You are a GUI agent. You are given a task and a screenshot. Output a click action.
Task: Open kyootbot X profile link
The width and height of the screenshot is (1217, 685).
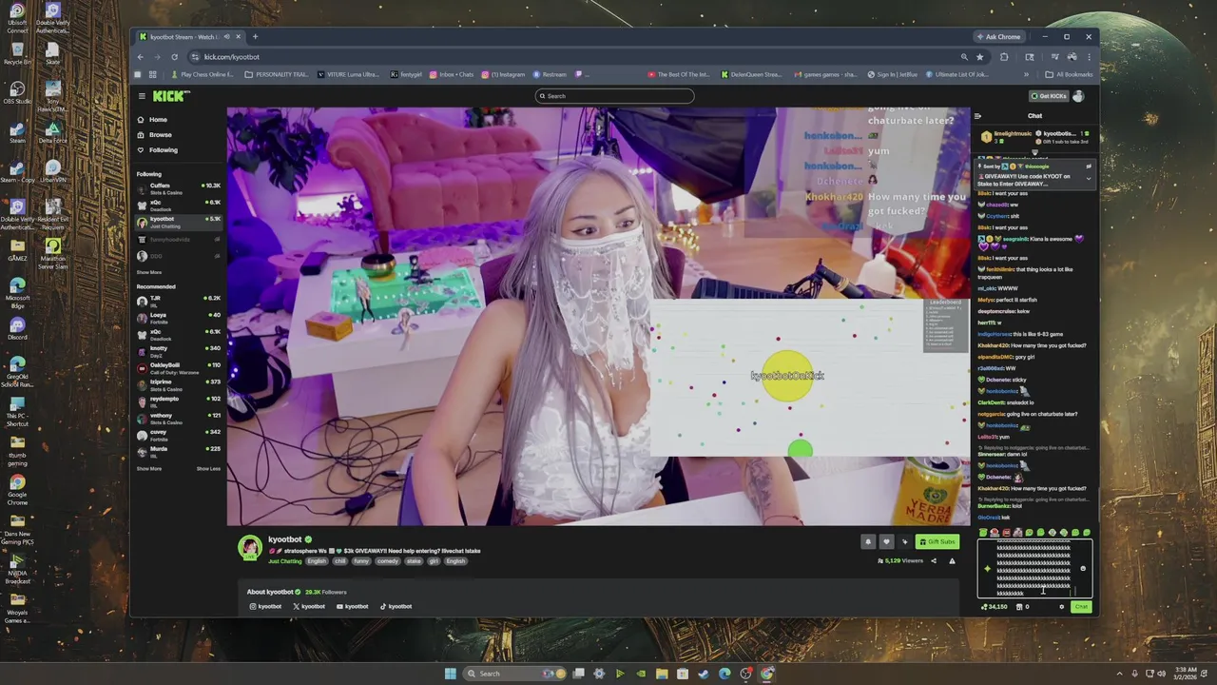coord(309,607)
